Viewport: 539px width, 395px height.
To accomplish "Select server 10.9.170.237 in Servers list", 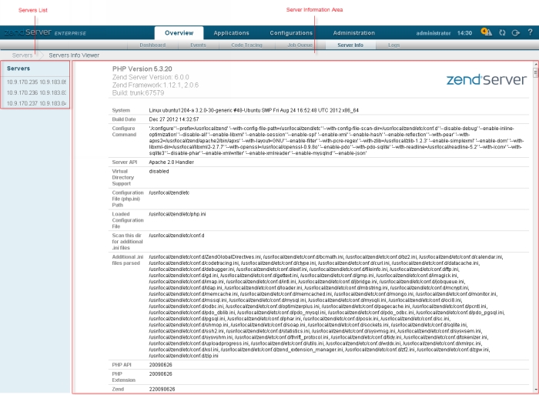I will coord(36,103).
